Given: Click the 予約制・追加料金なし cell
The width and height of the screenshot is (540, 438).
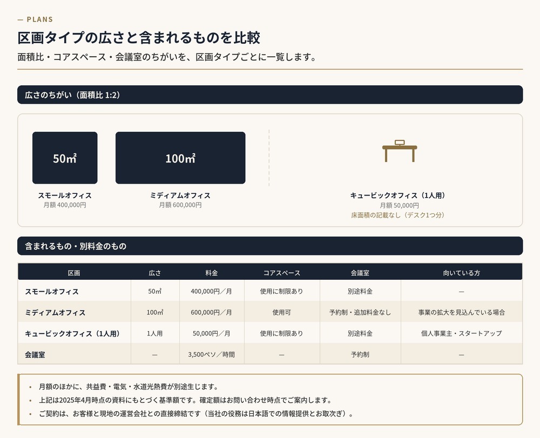Looking at the screenshot, I should click(x=360, y=312).
